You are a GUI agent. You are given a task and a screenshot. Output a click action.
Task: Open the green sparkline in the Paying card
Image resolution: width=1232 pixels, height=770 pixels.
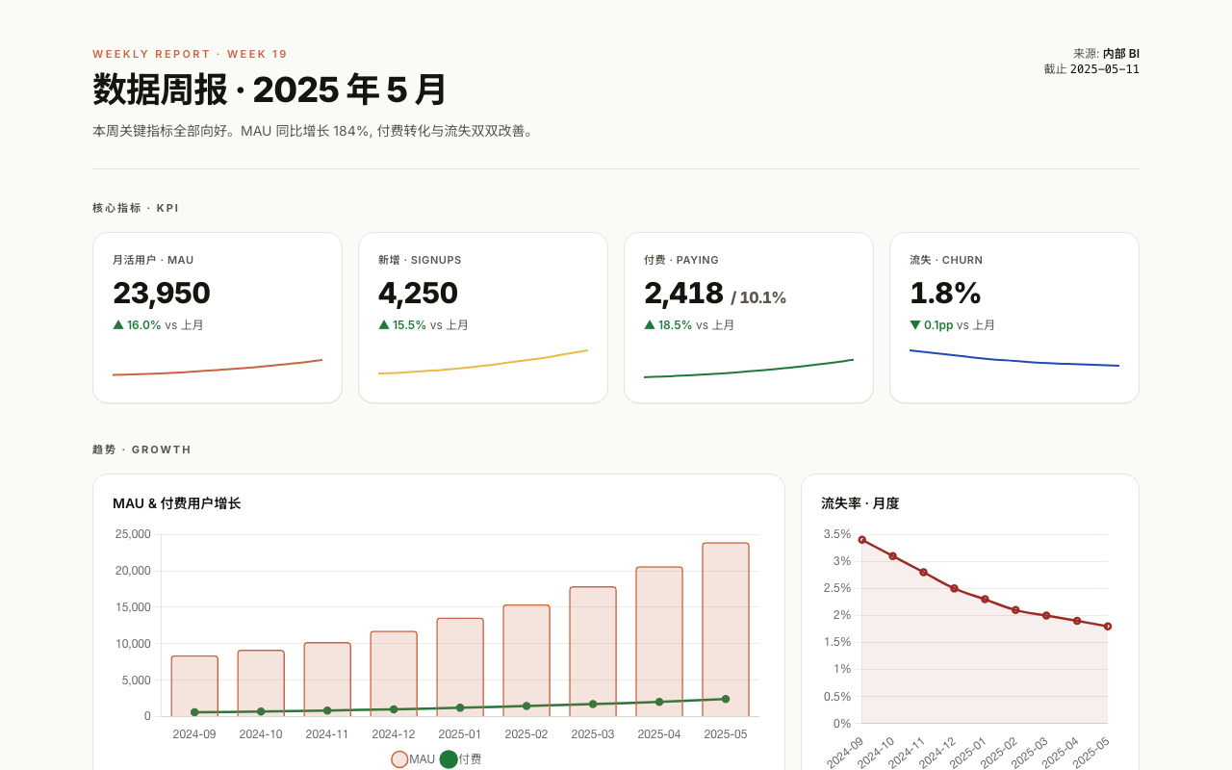[749, 369]
